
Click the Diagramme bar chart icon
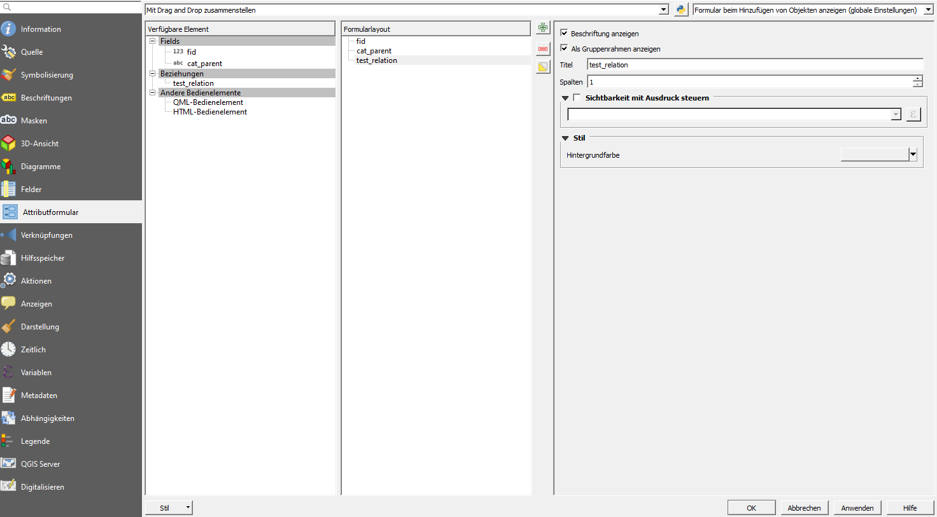tap(9, 166)
